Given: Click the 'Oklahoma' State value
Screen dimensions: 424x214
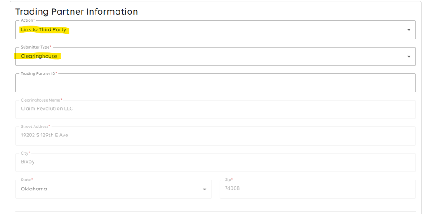Looking at the screenshot, I should pyautogui.click(x=34, y=189).
